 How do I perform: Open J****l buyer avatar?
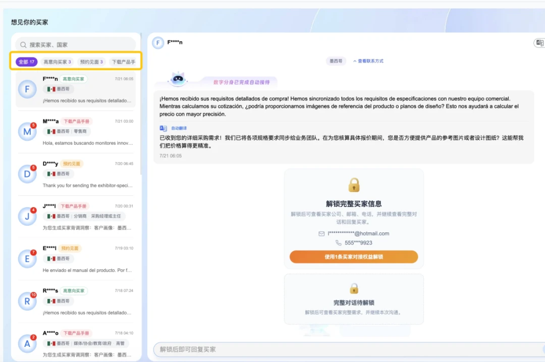click(27, 216)
